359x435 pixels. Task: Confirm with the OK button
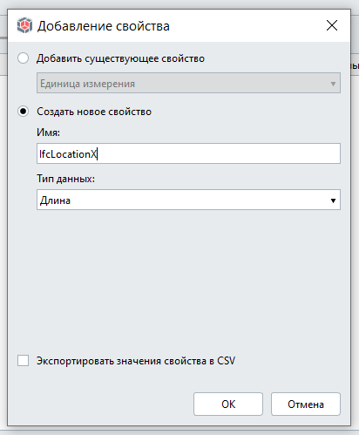click(x=228, y=404)
